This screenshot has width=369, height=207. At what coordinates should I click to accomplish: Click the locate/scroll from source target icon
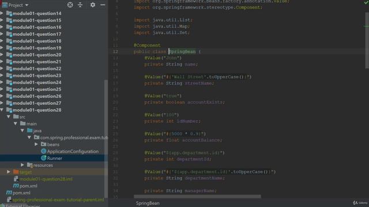(x=70, y=5)
